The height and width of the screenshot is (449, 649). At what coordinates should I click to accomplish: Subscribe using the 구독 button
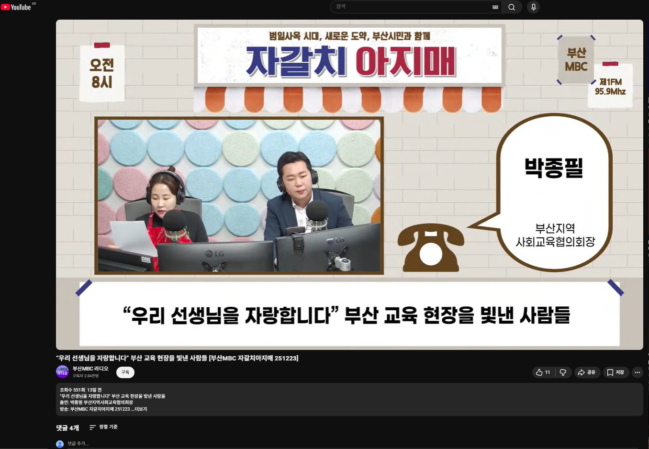point(125,372)
